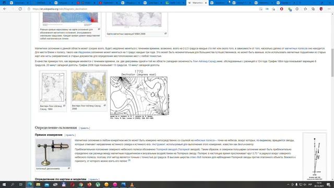The height and width of the screenshot is (188, 334).
Task: Go back using the browser back arrow
Action: (x=5, y=9)
